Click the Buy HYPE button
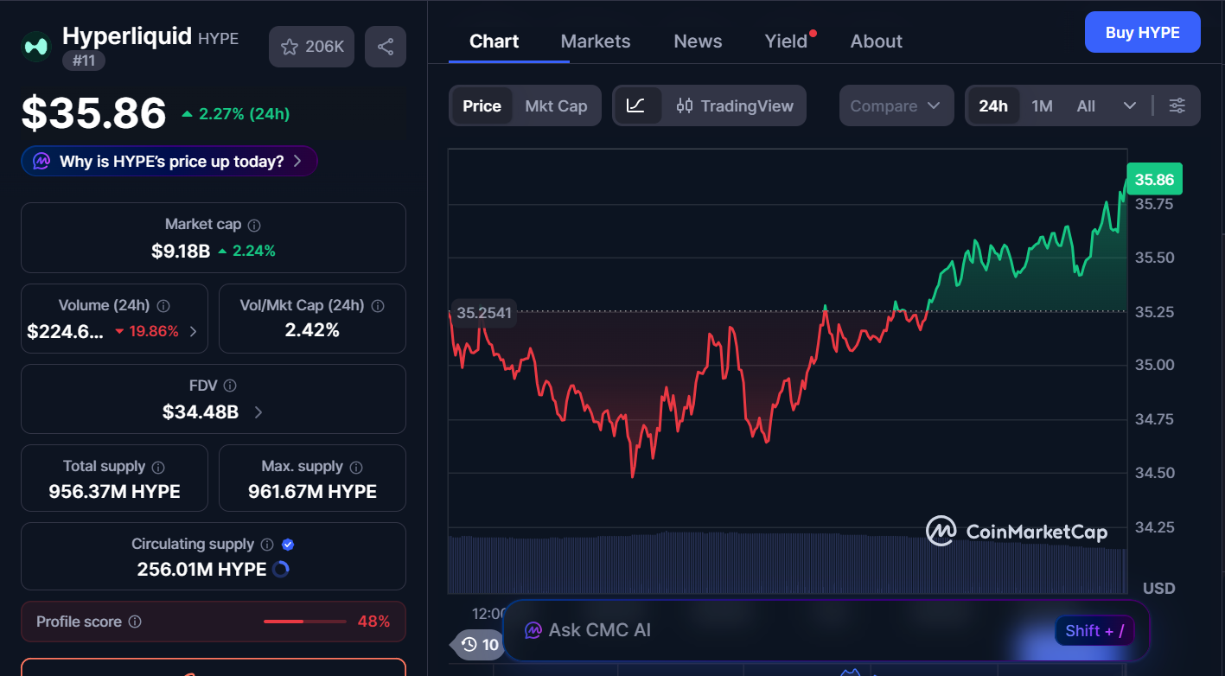 [1142, 32]
